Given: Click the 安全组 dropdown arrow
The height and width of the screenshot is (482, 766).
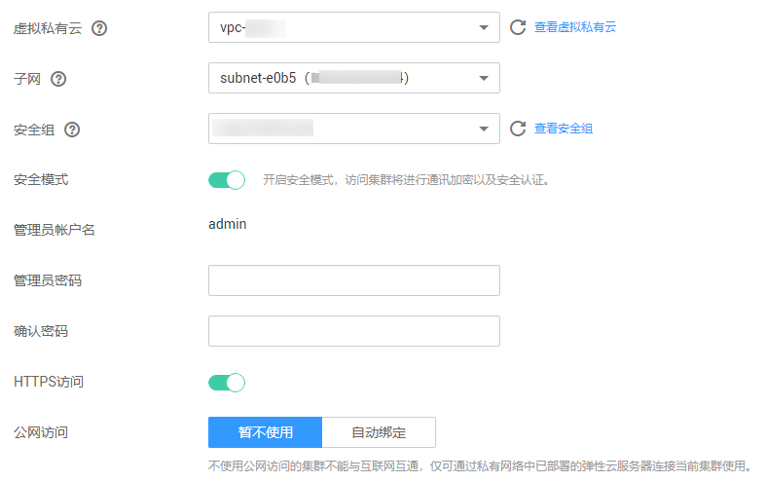Looking at the screenshot, I should [x=484, y=129].
